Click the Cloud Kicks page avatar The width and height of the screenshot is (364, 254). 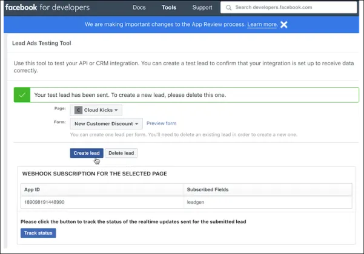(78, 110)
